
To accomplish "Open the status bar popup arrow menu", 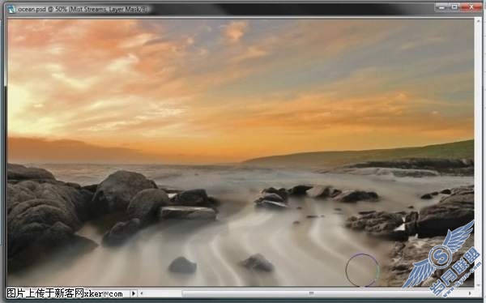I will point(134,293).
